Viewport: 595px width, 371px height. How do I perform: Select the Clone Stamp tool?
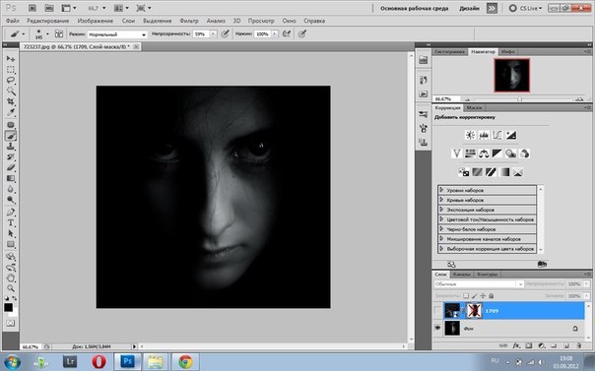(11, 147)
